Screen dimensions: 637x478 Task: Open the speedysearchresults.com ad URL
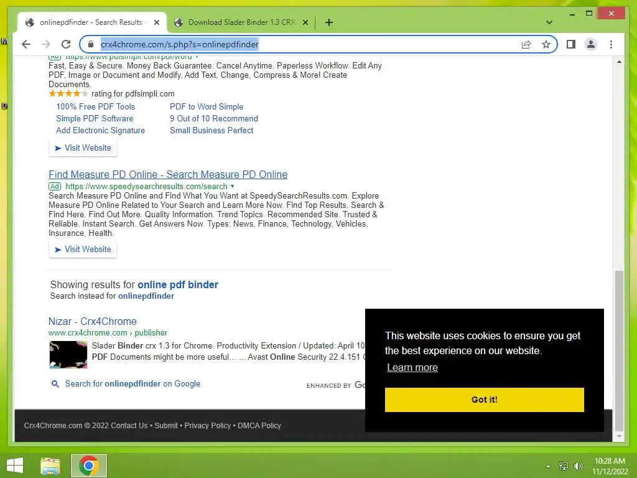coord(146,186)
